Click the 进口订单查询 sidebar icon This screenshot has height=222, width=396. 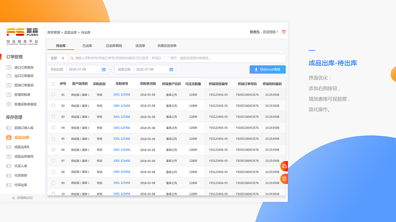pyautogui.click(x=9, y=67)
